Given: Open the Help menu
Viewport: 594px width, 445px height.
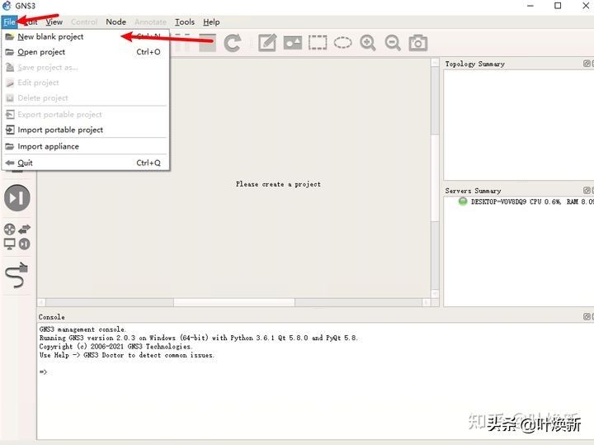Looking at the screenshot, I should (211, 22).
